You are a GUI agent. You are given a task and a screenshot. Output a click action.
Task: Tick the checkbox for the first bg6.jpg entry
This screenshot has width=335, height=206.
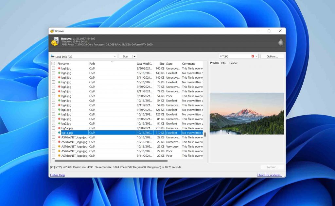pos(53,68)
